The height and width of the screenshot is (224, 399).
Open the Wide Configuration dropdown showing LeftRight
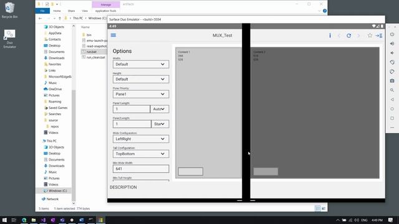point(141,139)
